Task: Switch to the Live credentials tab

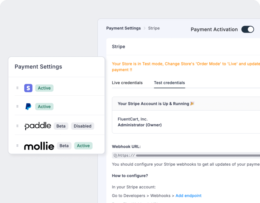Action: pos(127,83)
